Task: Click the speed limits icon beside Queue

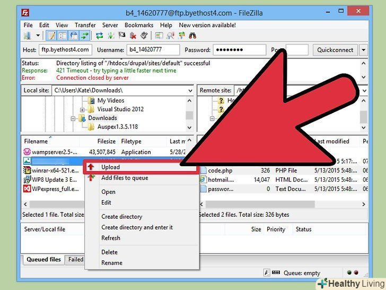Action: [x=276, y=272]
